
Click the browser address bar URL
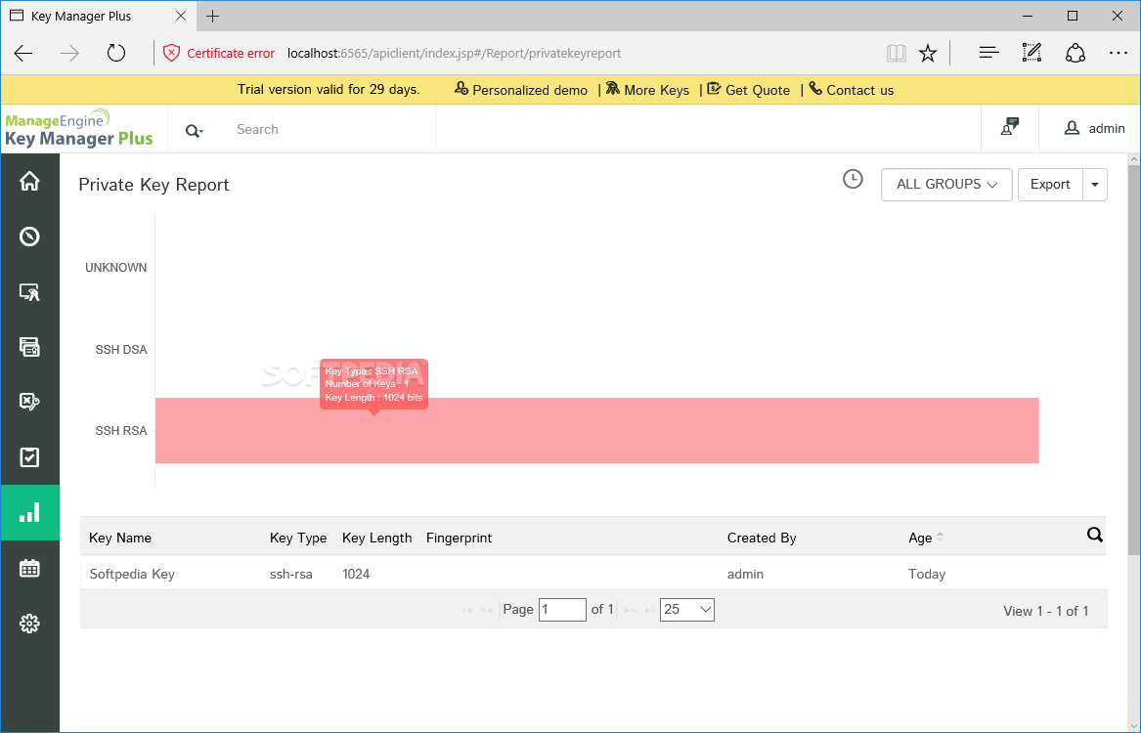(454, 53)
